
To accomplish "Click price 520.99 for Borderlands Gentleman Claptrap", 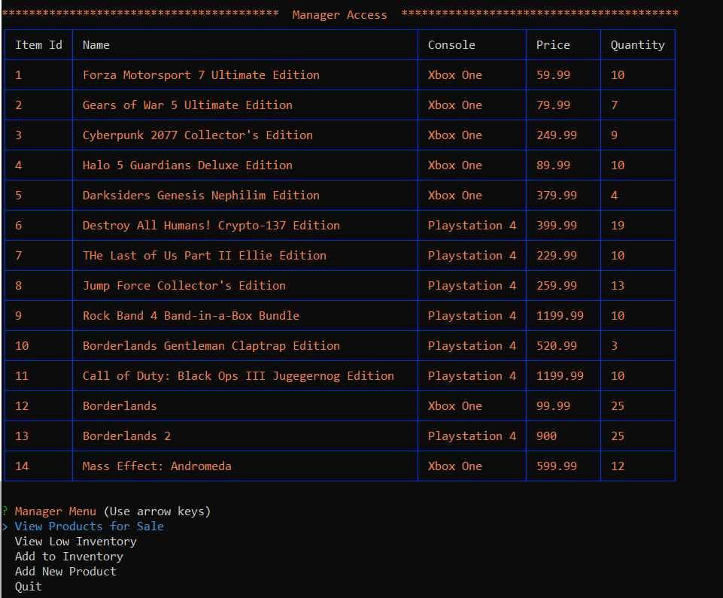I will pyautogui.click(x=557, y=345).
